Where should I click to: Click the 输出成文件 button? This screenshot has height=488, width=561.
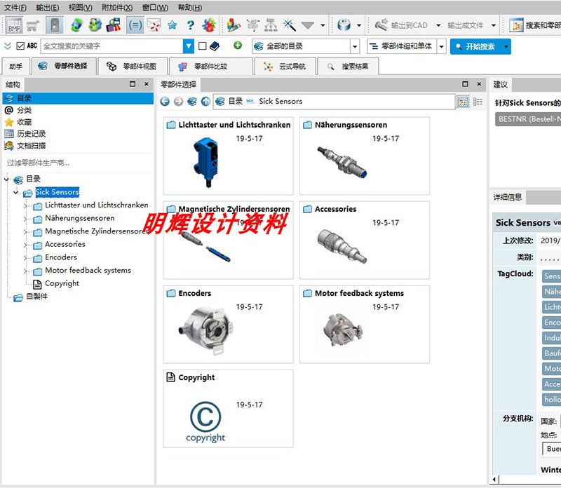[465, 25]
